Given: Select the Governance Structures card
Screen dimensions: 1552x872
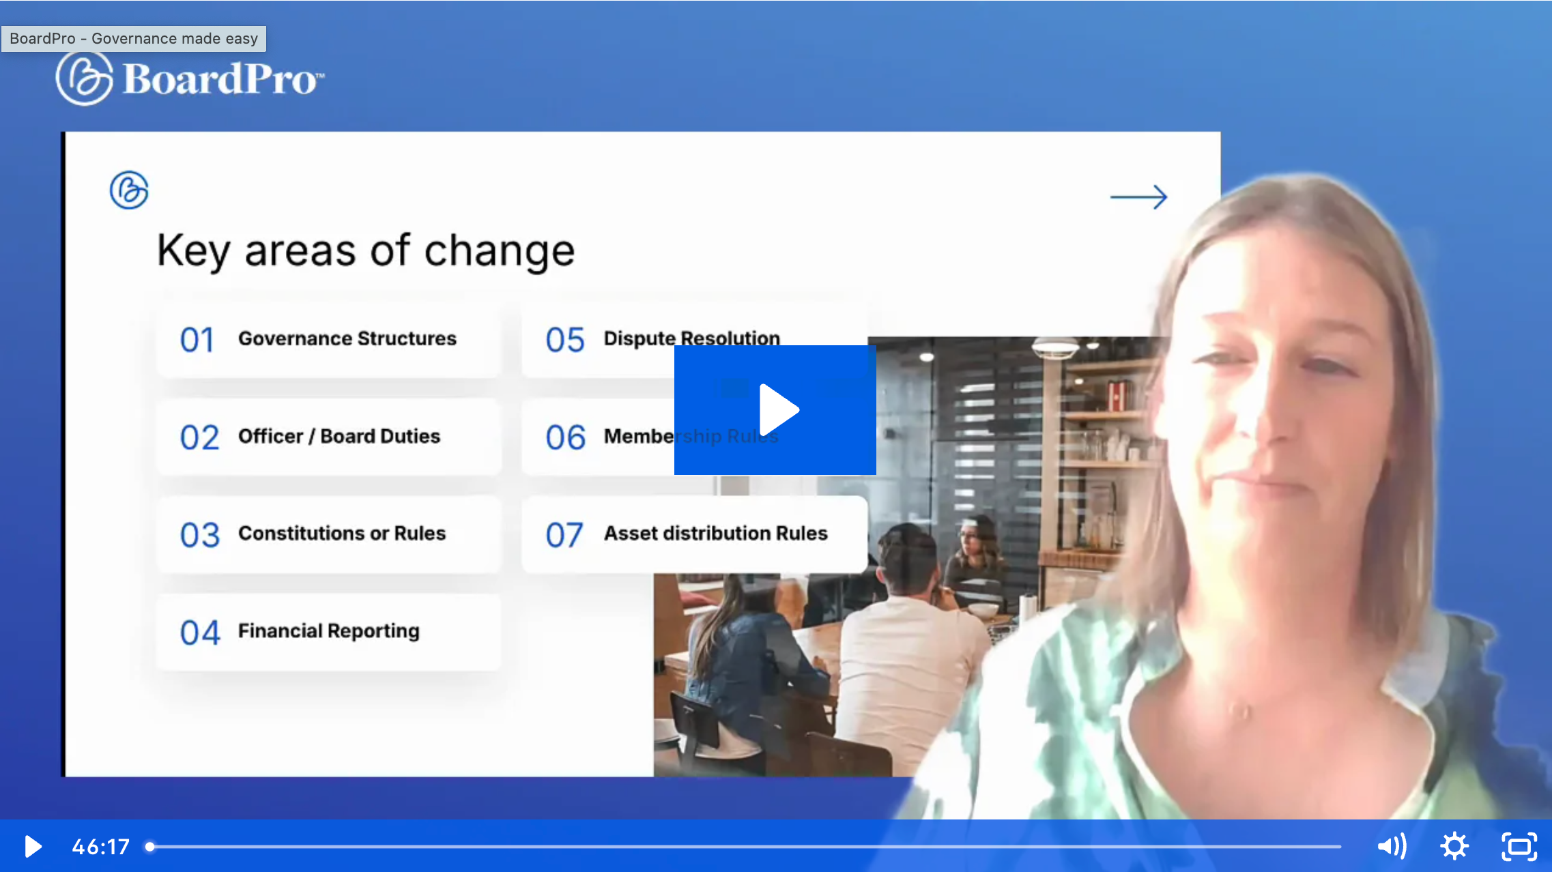Looking at the screenshot, I should pyautogui.click(x=329, y=339).
